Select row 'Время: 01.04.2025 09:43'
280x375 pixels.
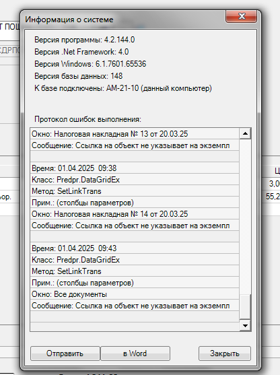[135, 248]
